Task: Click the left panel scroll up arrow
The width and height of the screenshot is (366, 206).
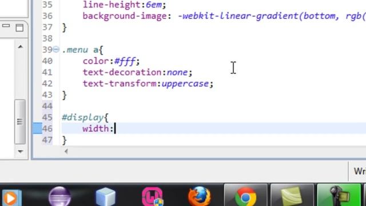Action: (x=21, y=47)
